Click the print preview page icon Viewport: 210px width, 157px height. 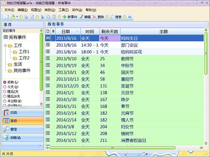32,17
